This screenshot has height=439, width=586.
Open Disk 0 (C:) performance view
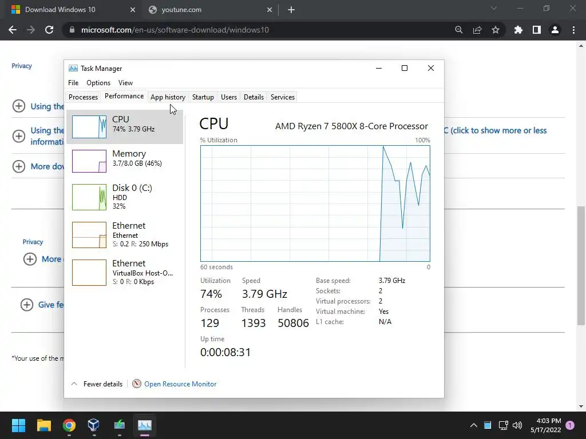click(x=124, y=197)
